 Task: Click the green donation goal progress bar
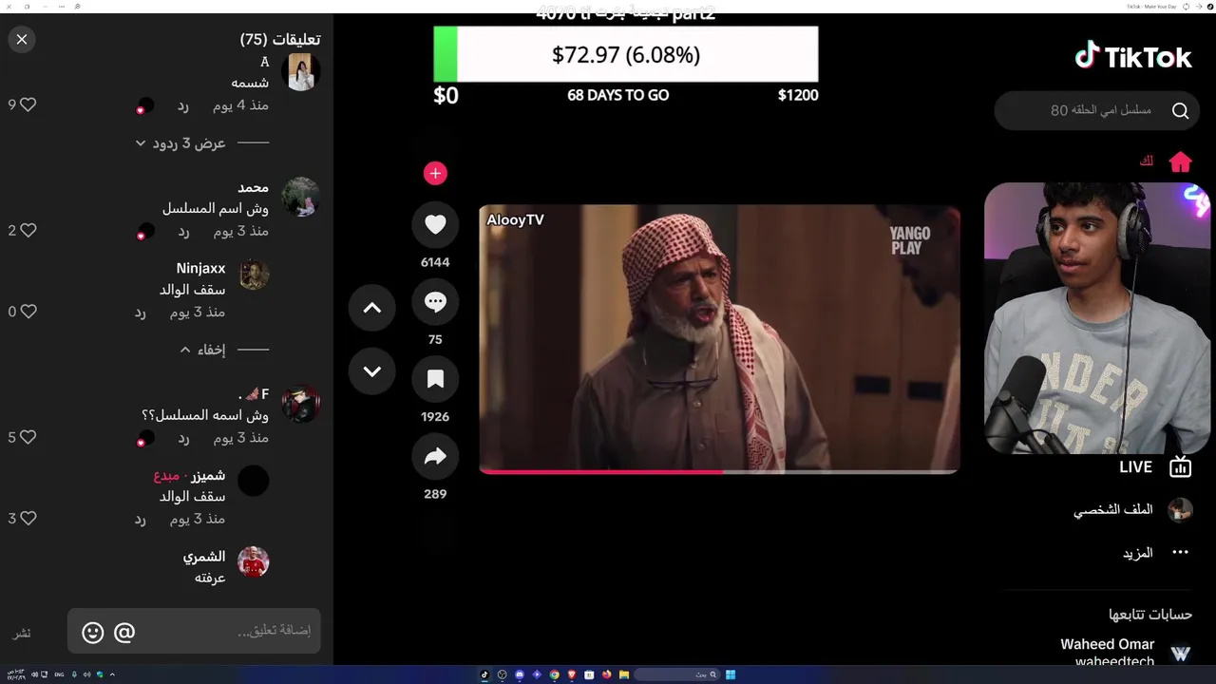626,54
